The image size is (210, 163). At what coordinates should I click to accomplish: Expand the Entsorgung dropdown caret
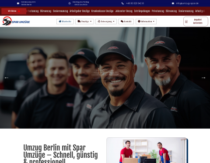(x=114, y=21)
